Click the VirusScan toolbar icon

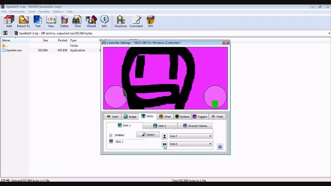pyautogui.click(x=121, y=21)
